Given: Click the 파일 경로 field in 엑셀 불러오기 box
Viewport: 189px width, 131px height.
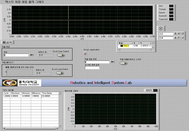Looking at the screenshot, I should [19, 72].
